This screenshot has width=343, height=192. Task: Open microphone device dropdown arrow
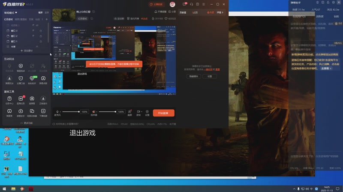click(x=60, y=112)
